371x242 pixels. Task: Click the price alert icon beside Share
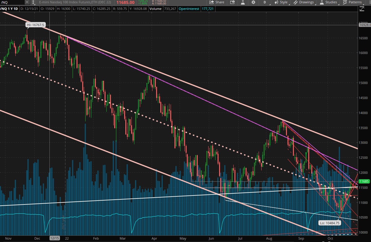(232, 2)
